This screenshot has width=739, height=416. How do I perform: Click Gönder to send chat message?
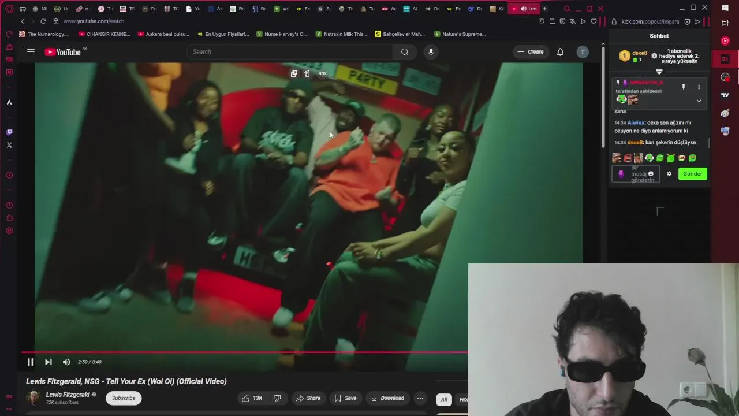tap(692, 174)
